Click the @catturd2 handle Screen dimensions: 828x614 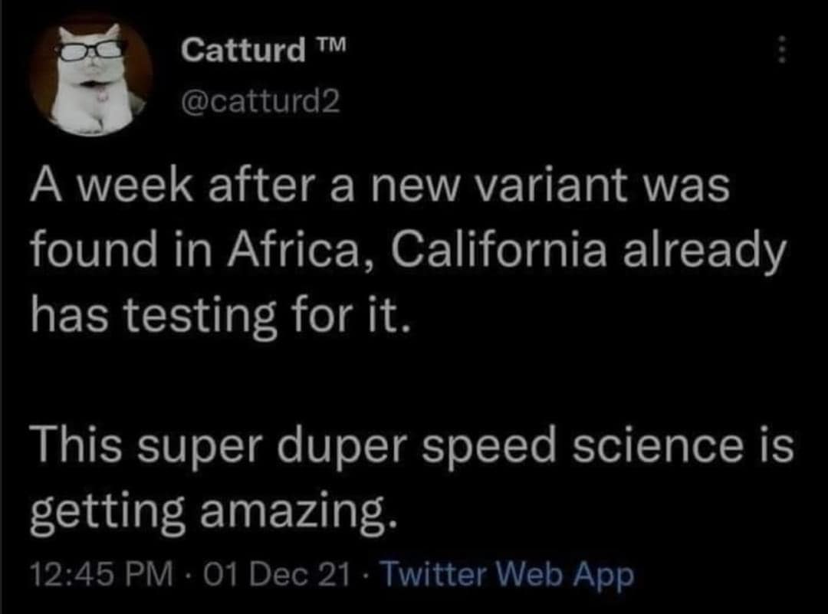(x=261, y=100)
